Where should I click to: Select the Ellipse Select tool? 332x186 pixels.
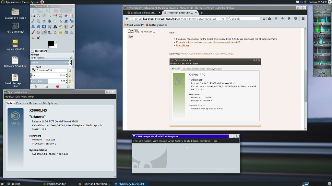pyautogui.click(x=39, y=15)
